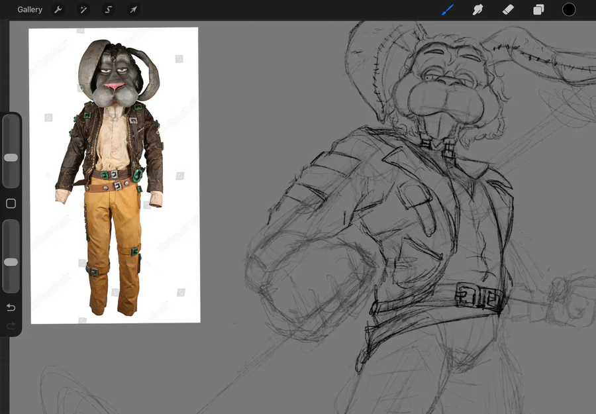Adjust the brush opacity slider

pos(11,256)
